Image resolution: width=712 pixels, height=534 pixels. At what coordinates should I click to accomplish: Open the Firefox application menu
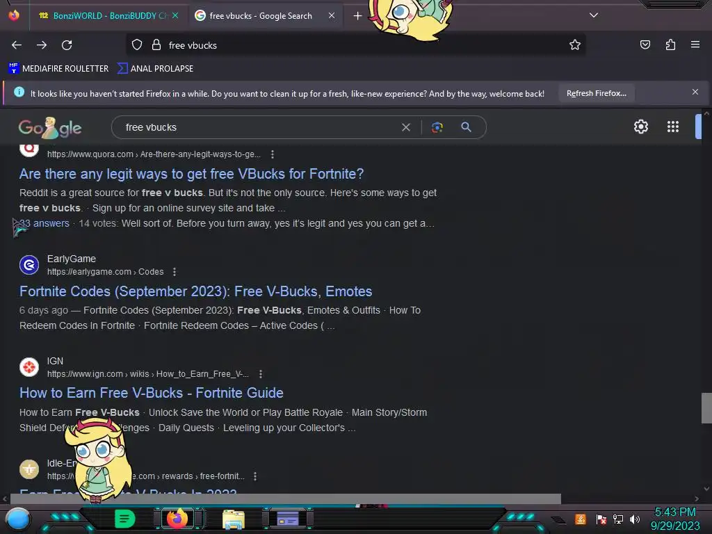pos(695,44)
